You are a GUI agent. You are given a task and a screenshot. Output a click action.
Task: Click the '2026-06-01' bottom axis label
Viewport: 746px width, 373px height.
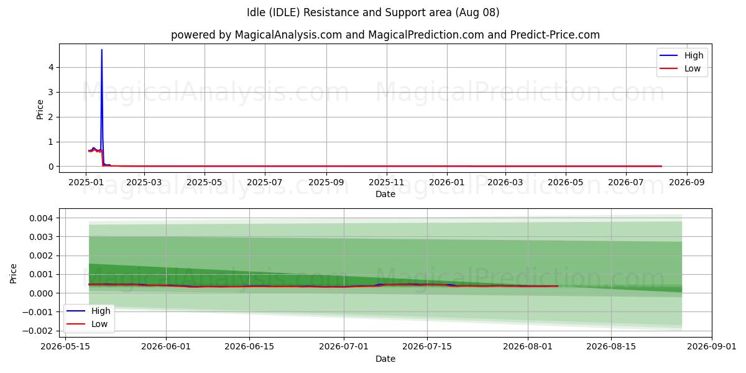coord(166,348)
